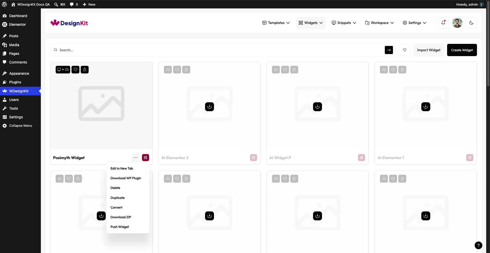Click the Create Widget button
This screenshot has height=253, width=490.
[462, 50]
